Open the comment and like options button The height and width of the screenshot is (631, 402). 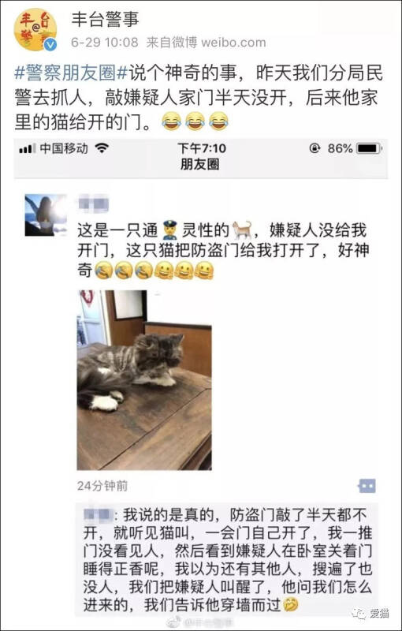pyautogui.click(x=367, y=486)
